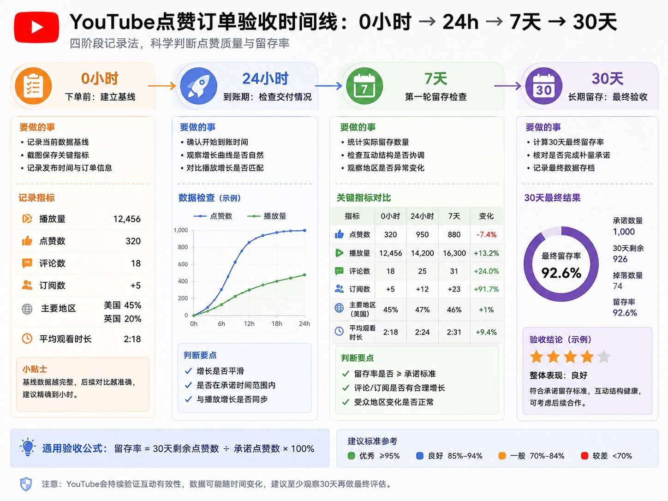
Task: Click the lightbulb icon beside 通用验收公式
Action: coord(28,447)
